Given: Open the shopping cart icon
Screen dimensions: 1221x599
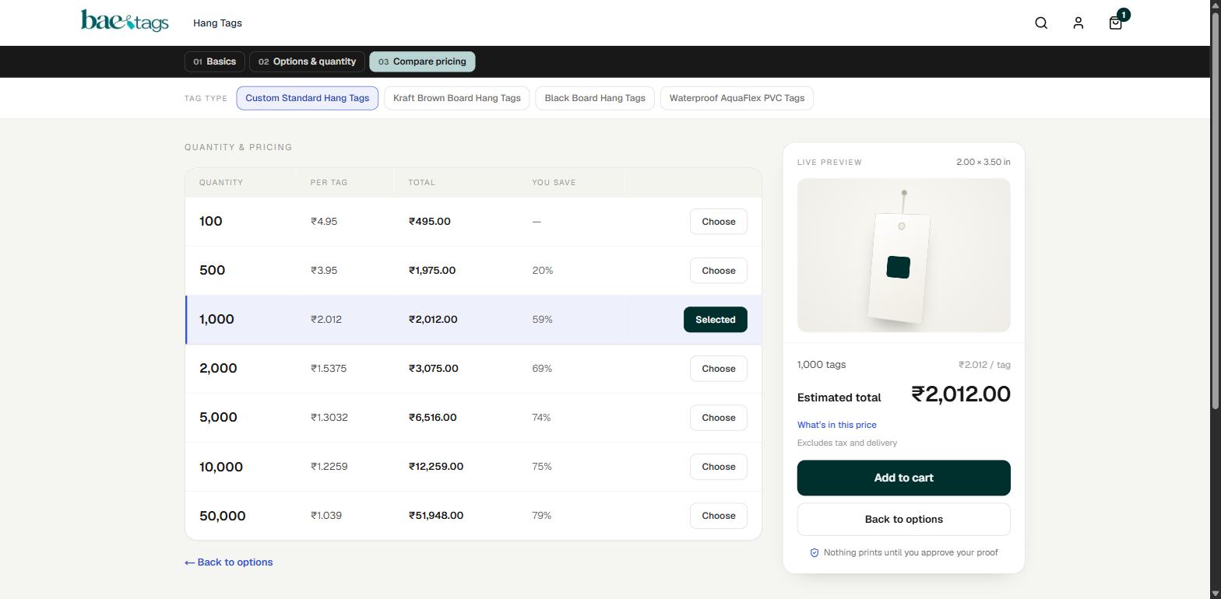Looking at the screenshot, I should pos(1116,23).
